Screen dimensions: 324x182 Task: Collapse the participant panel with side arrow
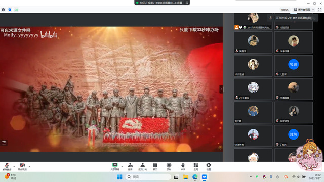(221, 89)
